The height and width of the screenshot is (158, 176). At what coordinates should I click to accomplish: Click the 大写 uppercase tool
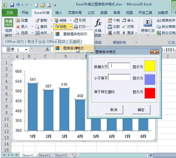[114, 33]
